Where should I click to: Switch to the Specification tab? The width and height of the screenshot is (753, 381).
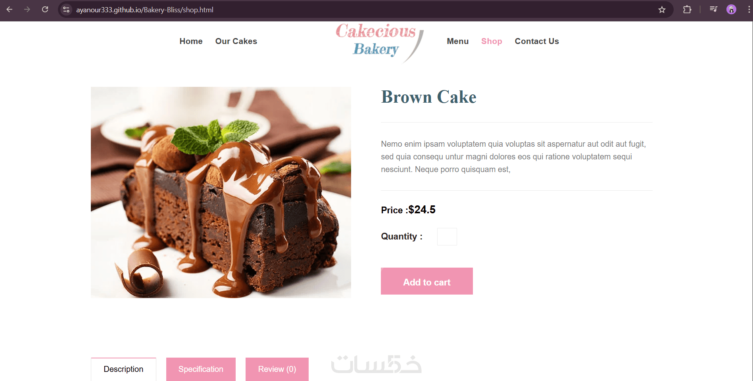201,369
